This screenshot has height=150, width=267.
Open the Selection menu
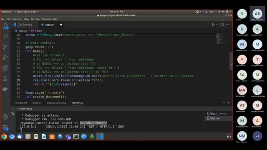point(17,19)
